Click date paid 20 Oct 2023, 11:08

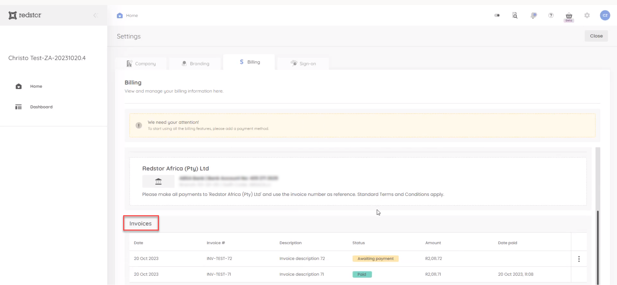click(x=516, y=274)
